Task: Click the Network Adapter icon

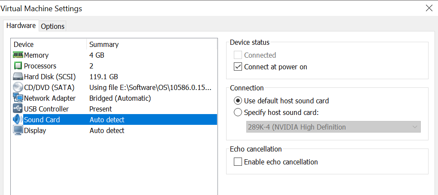Action: [x=18, y=98]
